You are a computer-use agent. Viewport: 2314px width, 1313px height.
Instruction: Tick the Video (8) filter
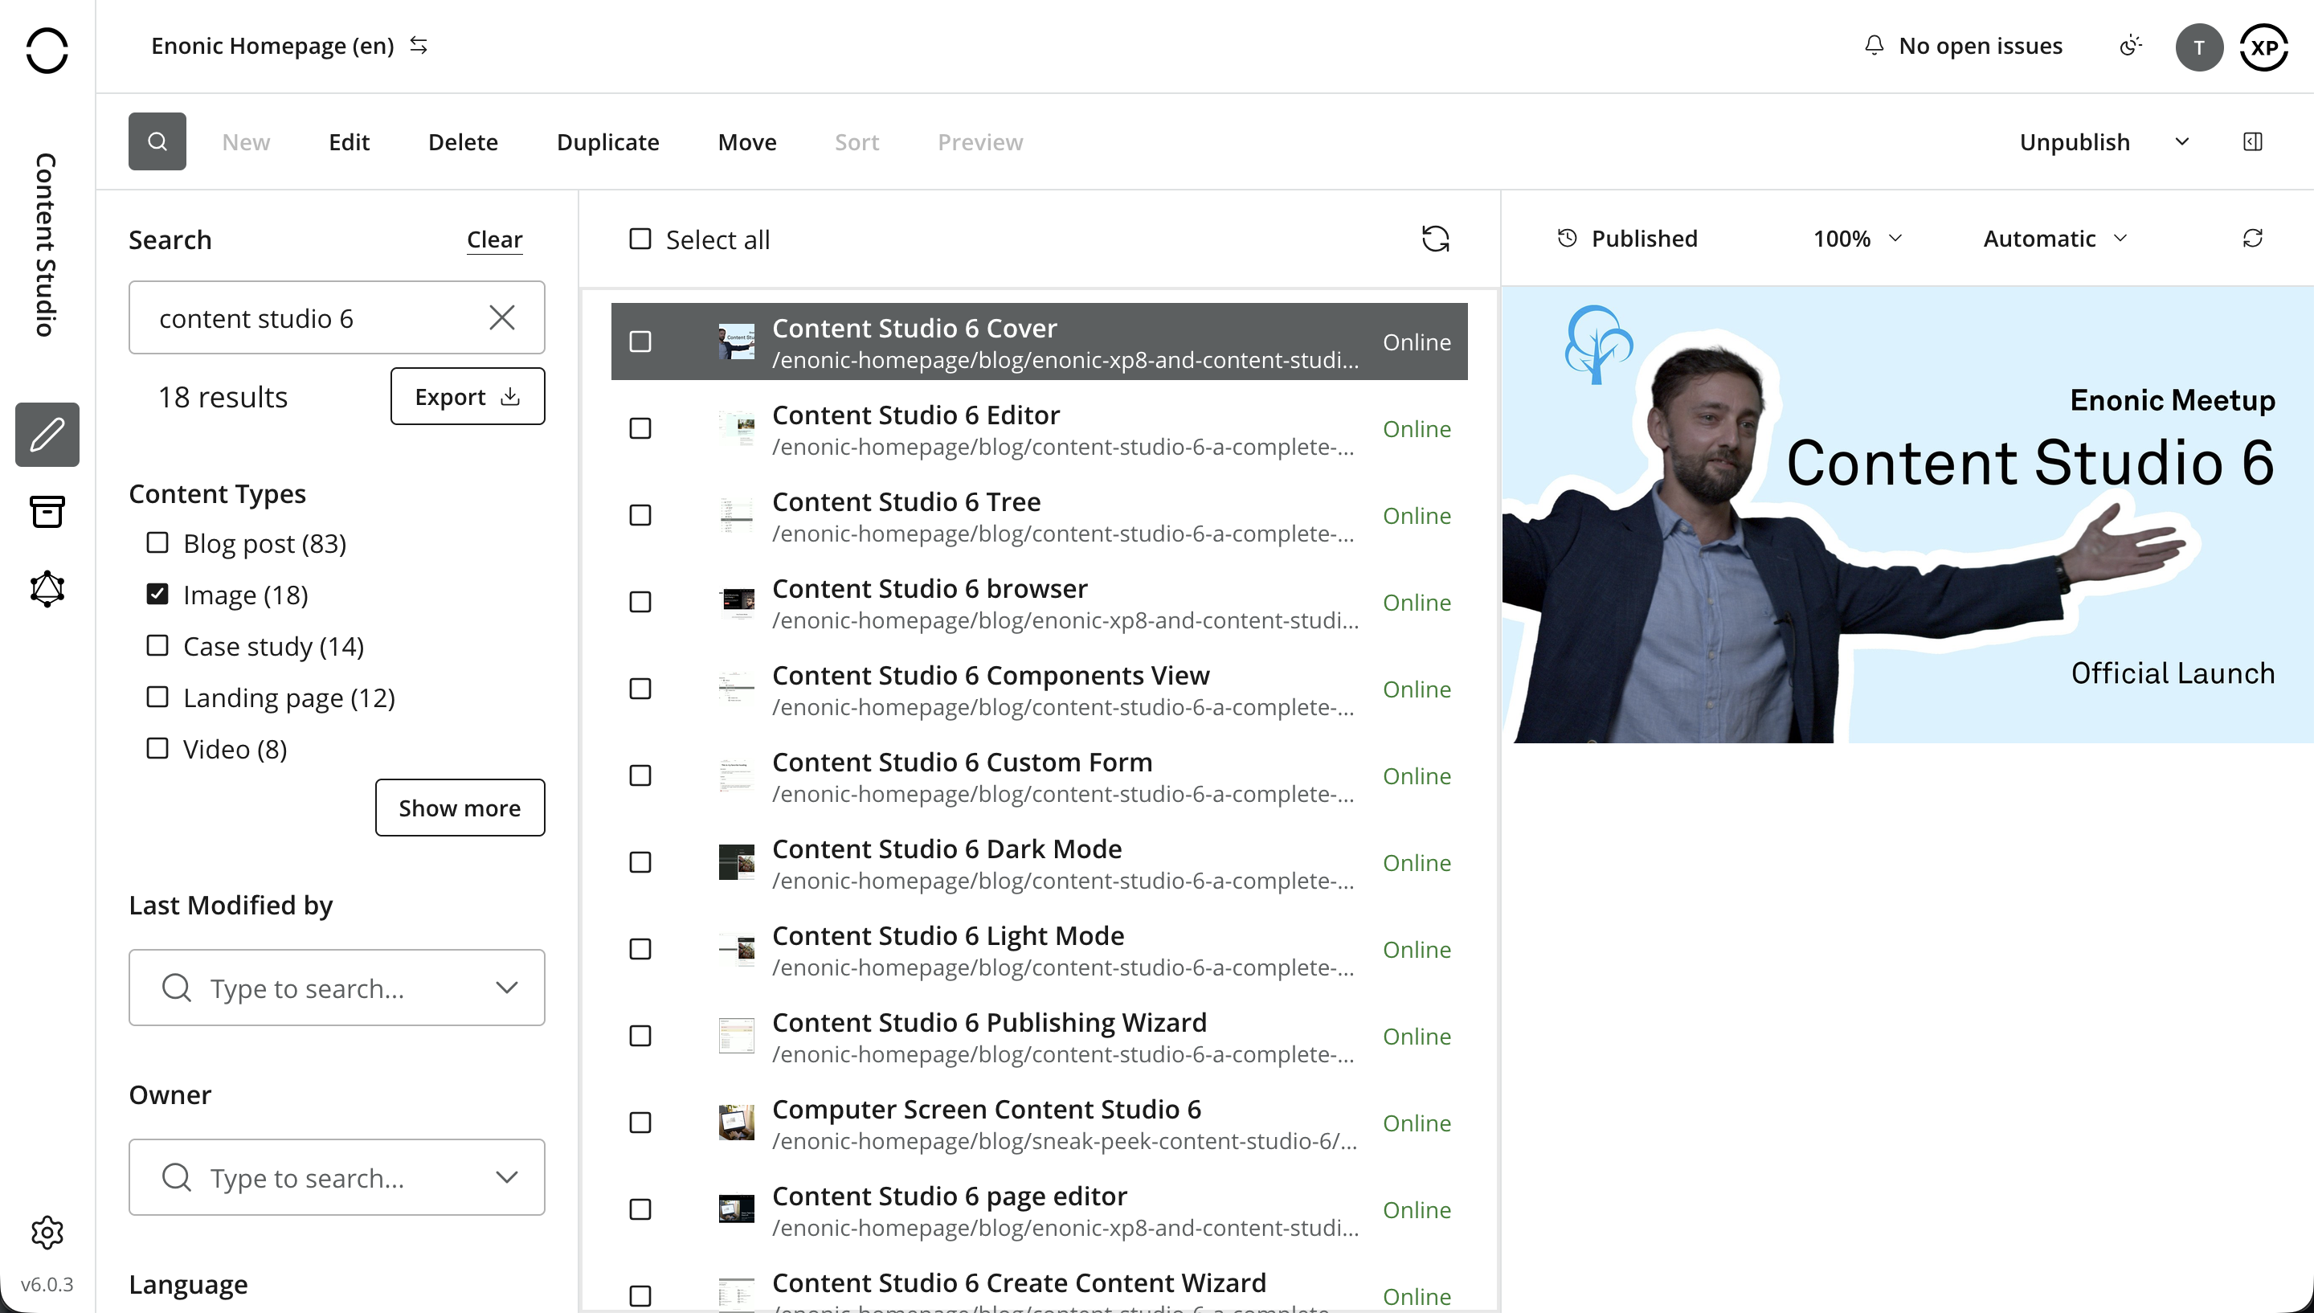click(157, 748)
